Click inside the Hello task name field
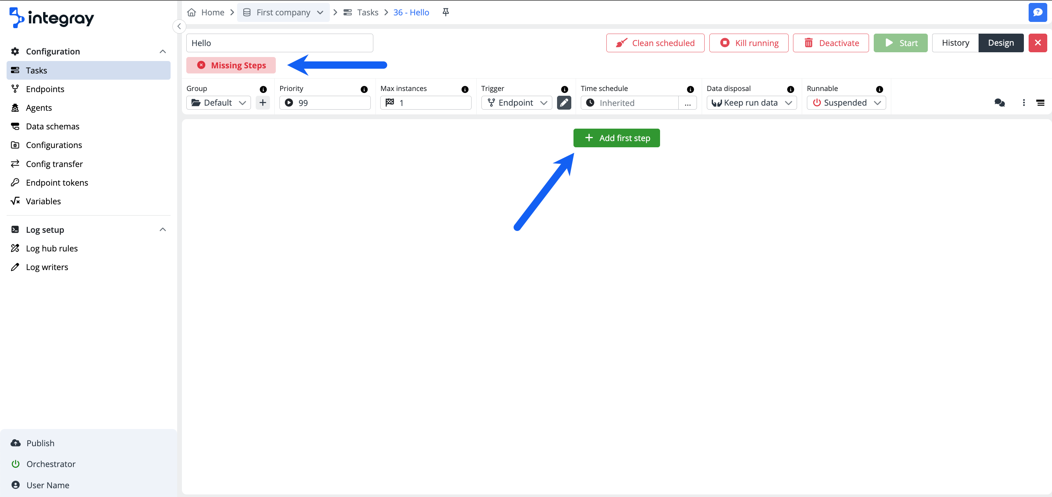1052x497 pixels. pos(279,42)
